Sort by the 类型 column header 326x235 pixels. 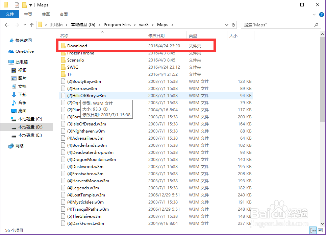point(207,36)
